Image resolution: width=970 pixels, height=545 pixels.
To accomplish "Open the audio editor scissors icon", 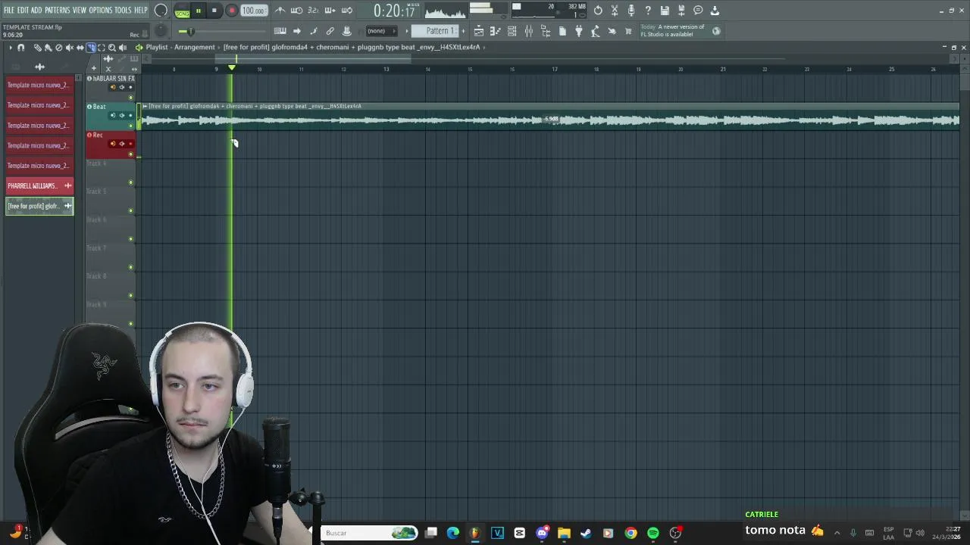I will coord(615,11).
